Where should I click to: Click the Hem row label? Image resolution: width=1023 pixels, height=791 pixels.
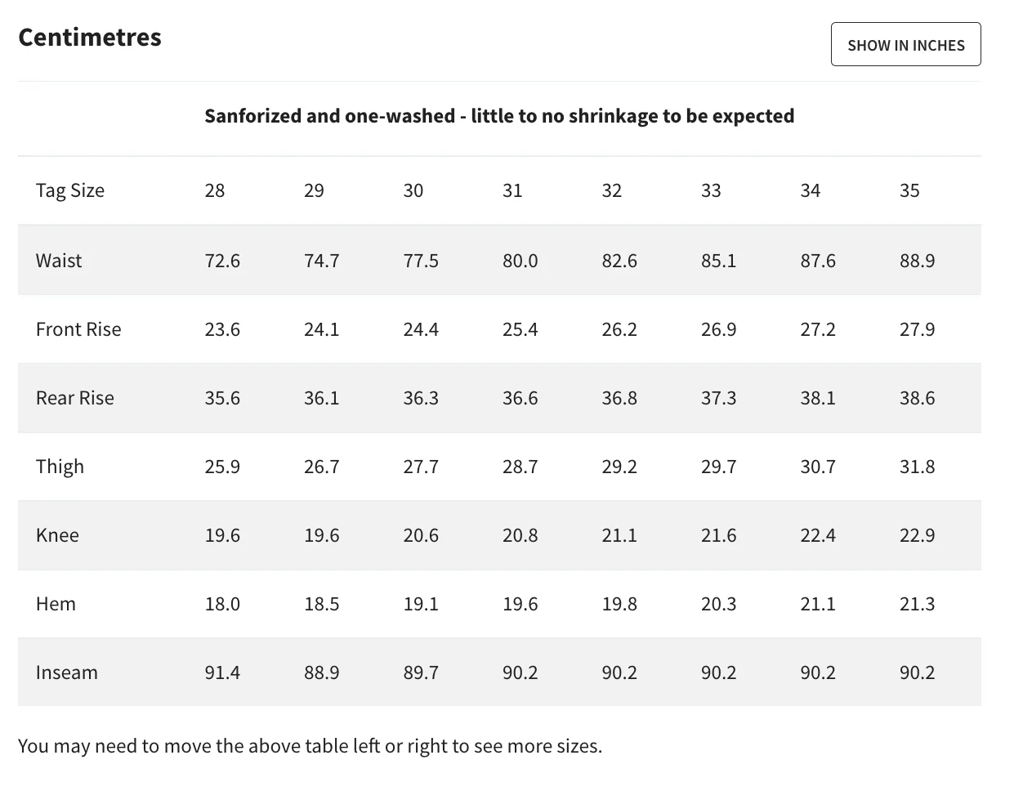click(56, 604)
